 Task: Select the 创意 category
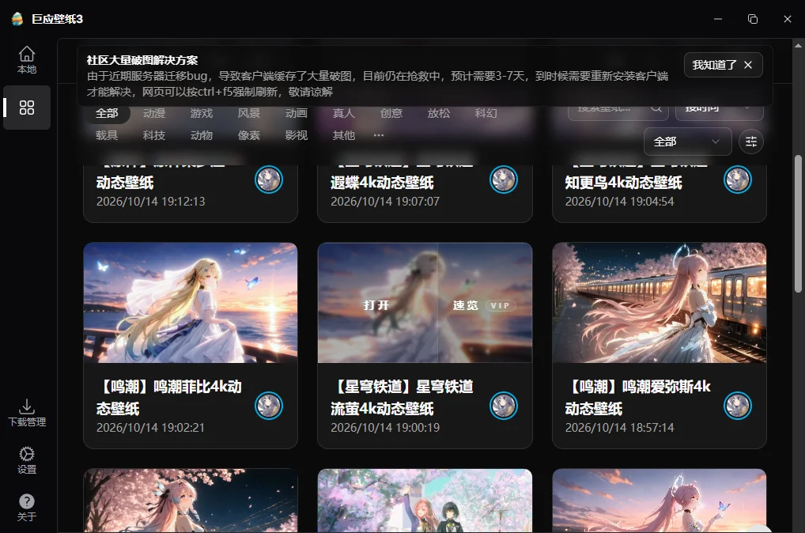[391, 114]
